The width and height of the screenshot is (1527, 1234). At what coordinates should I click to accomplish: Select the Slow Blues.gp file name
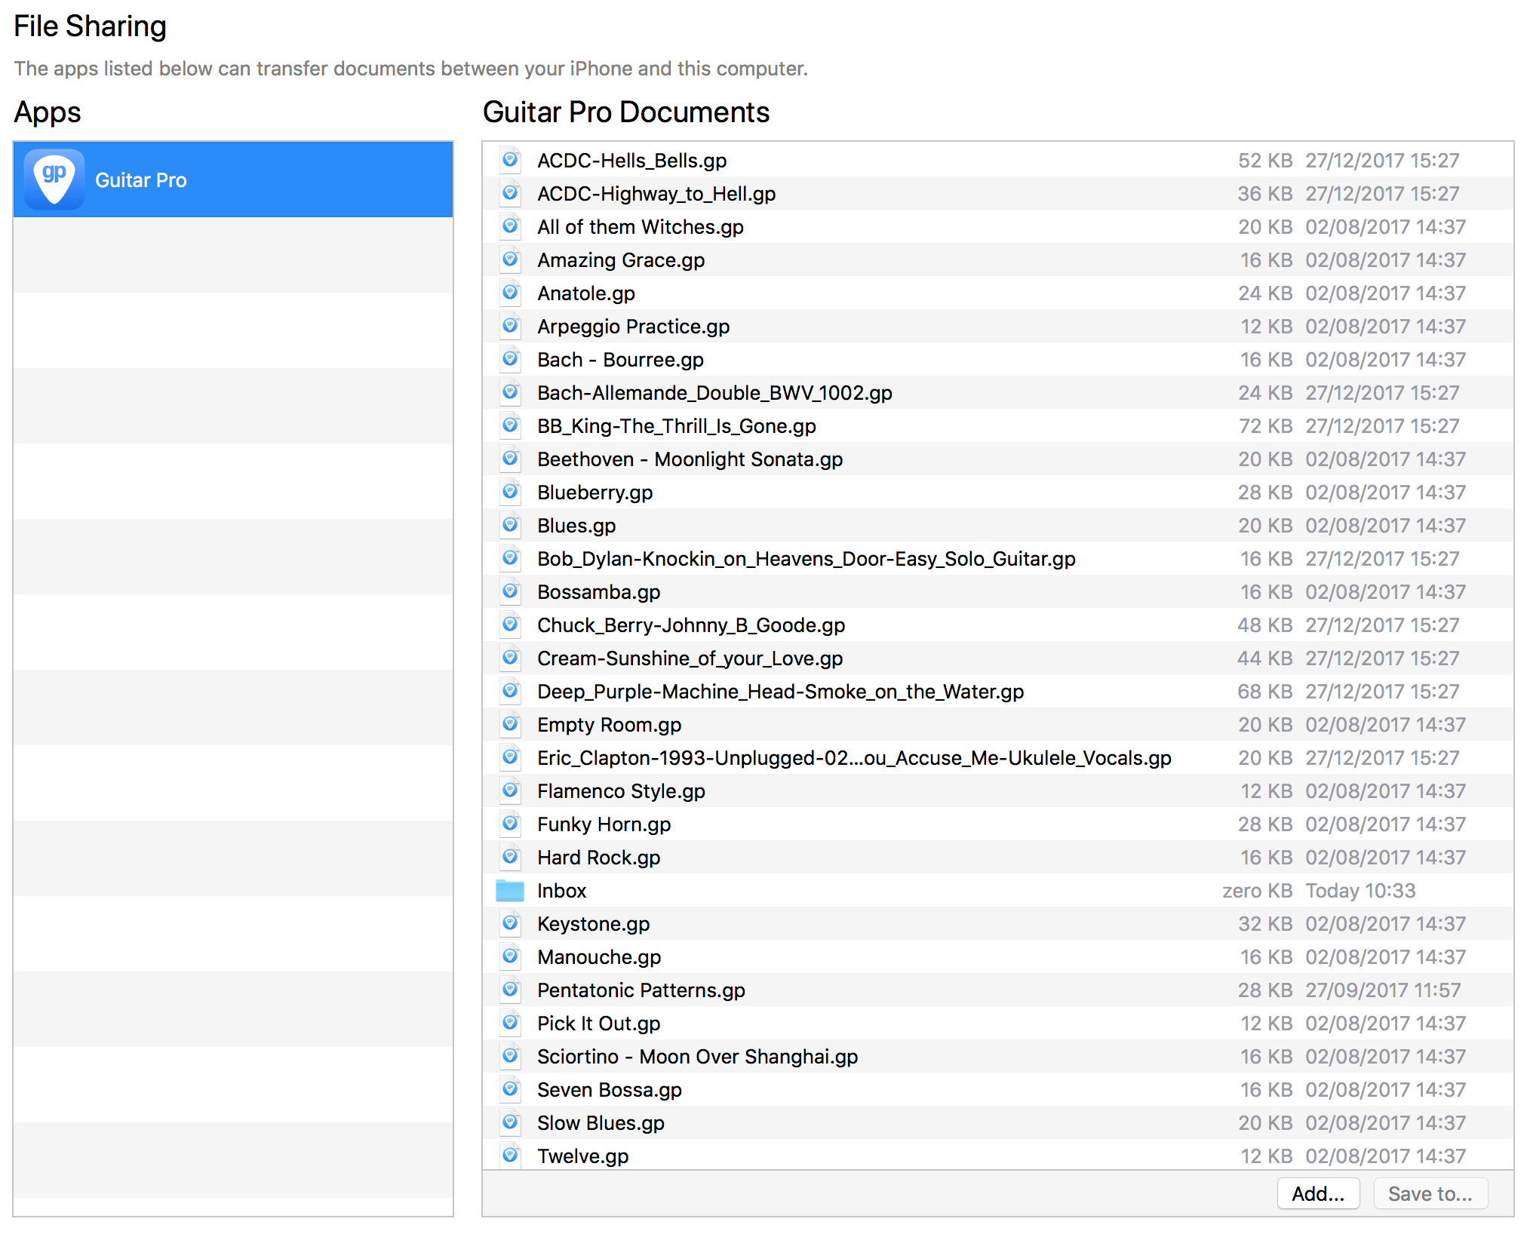click(x=601, y=1123)
